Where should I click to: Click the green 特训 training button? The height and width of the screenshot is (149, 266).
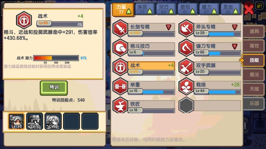(x=54, y=88)
